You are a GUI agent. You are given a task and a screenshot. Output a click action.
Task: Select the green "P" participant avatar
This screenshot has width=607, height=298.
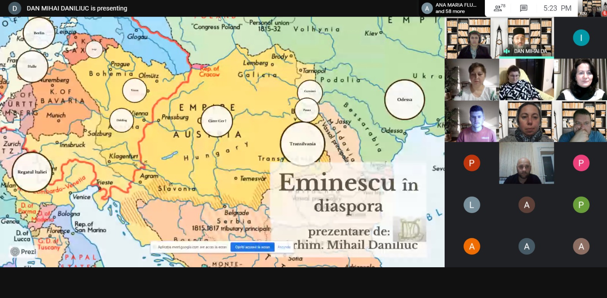[581, 205]
